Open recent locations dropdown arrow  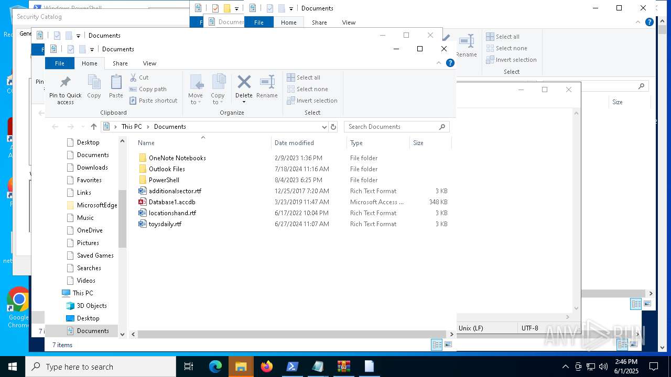coord(82,127)
